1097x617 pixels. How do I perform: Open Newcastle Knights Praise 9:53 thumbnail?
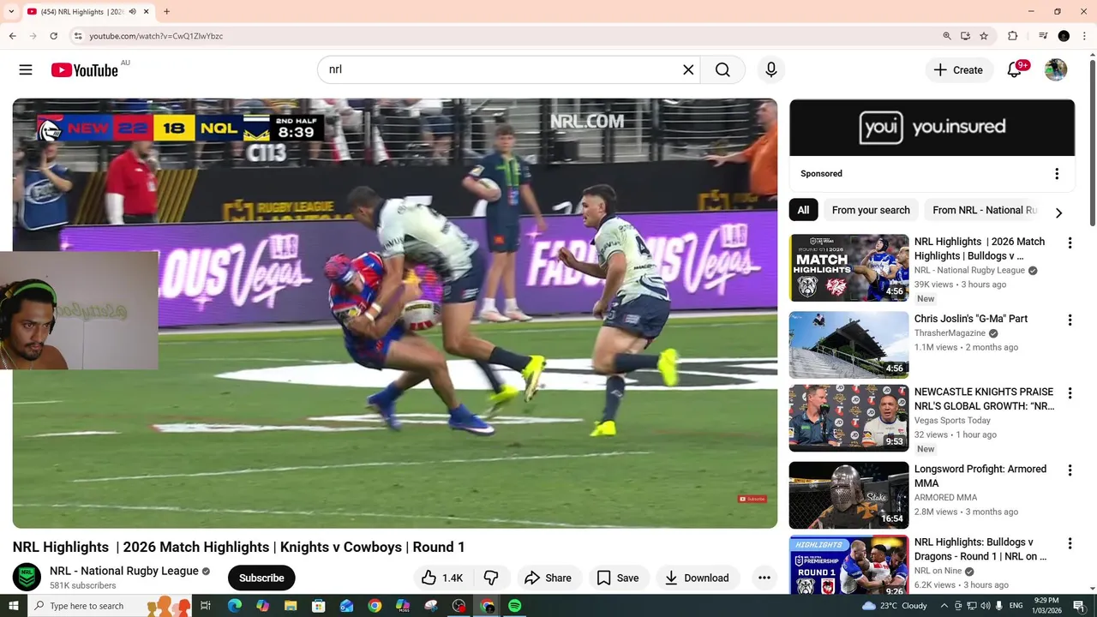coord(848,418)
